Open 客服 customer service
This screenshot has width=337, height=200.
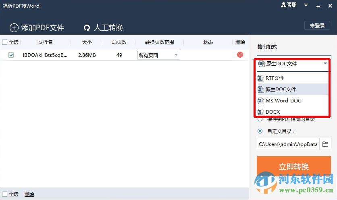pyautogui.click(x=289, y=5)
